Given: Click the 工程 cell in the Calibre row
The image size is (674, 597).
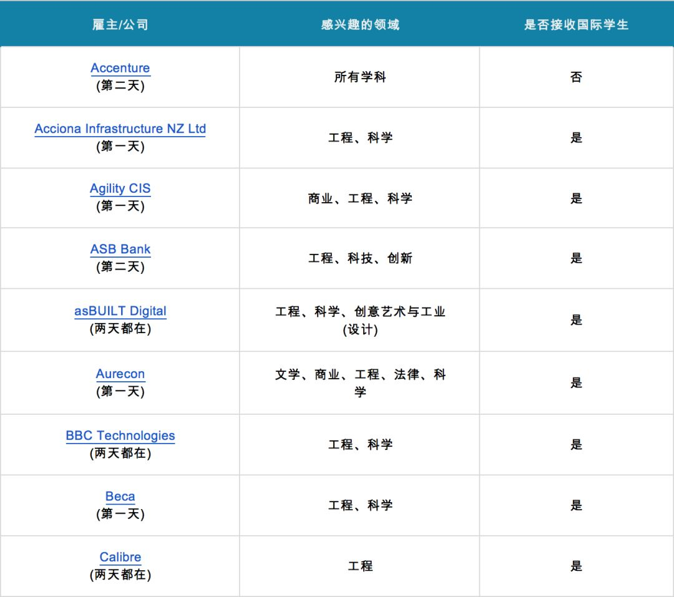Looking at the screenshot, I should [x=360, y=566].
